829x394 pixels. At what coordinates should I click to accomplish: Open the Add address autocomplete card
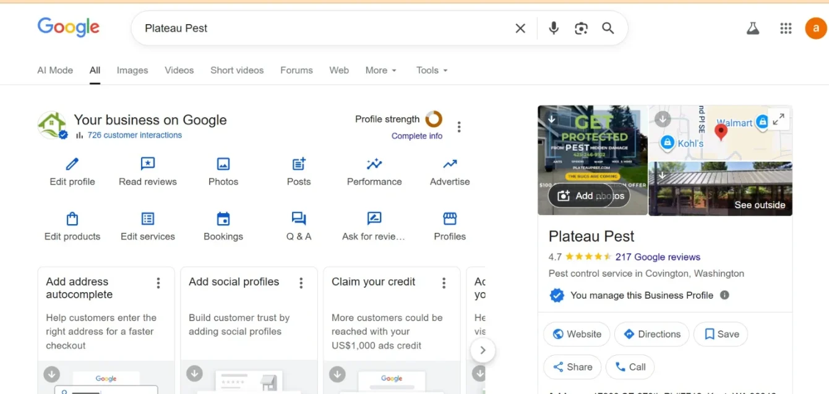[106, 330]
